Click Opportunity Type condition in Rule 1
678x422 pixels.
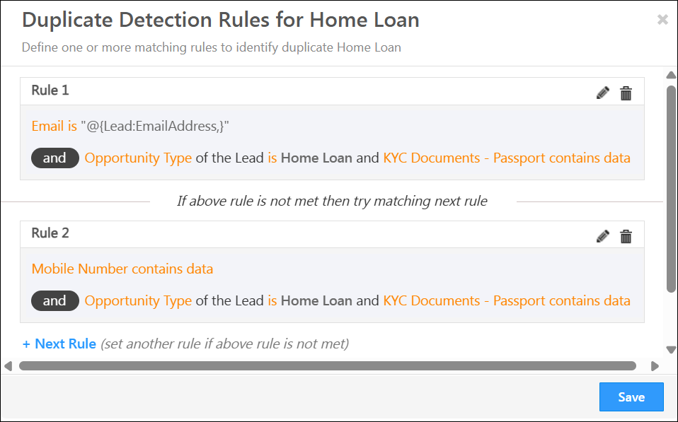coord(138,158)
